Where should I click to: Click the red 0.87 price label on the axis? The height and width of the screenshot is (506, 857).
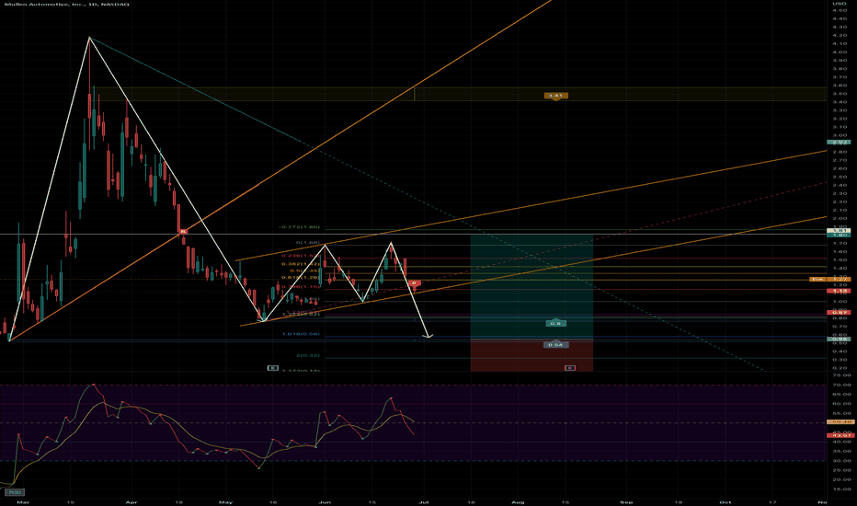click(838, 313)
